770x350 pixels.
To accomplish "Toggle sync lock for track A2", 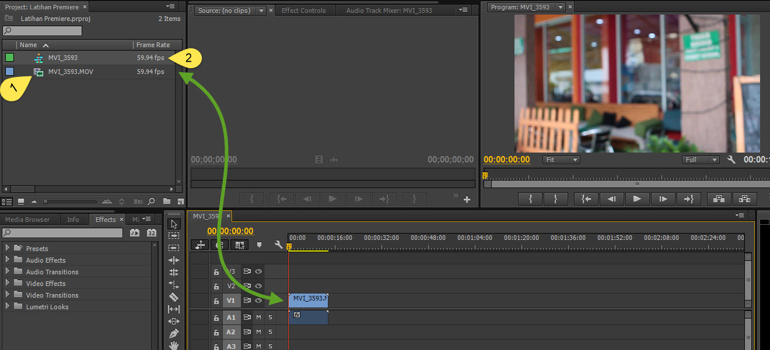I will coord(247,332).
